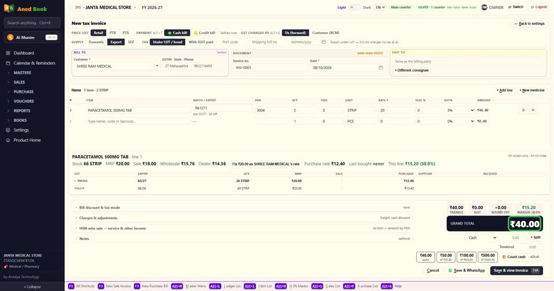Open Ledger List via the Alt+L badge

[x=215, y=286]
